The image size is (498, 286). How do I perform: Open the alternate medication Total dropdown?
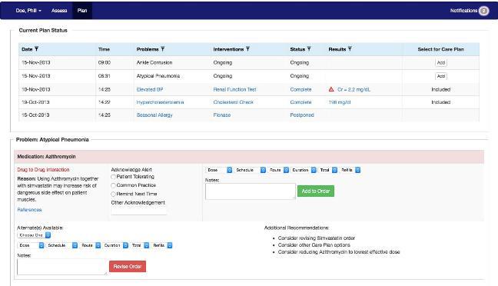point(140,245)
